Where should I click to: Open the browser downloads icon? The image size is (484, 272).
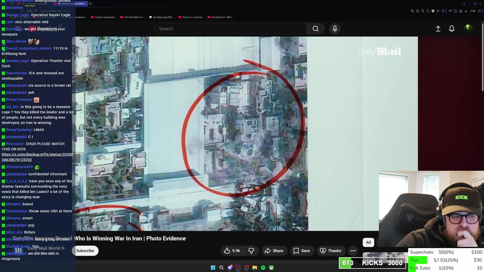point(466,11)
